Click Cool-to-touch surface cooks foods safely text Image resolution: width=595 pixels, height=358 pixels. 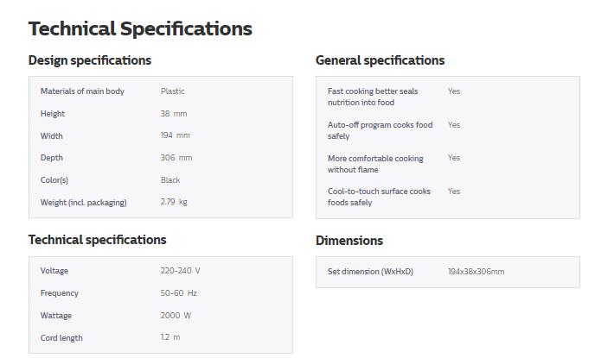(379, 197)
